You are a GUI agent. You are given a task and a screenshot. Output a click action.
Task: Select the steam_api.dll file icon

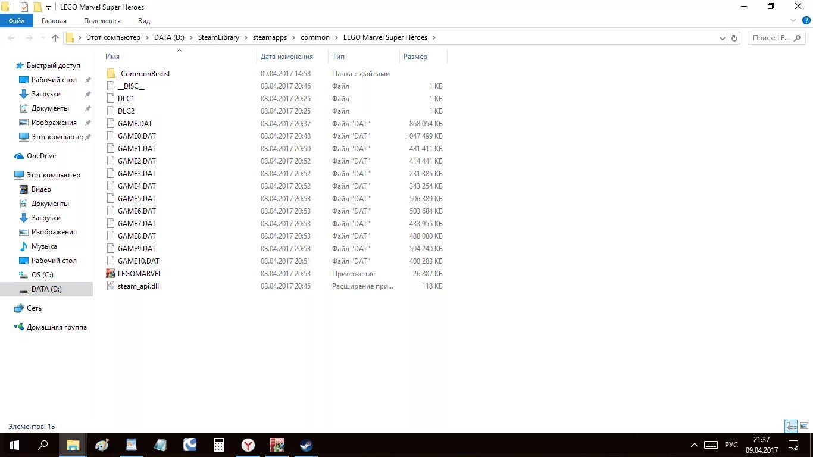click(x=111, y=286)
